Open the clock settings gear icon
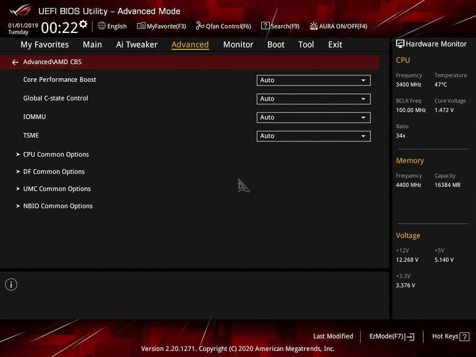The height and width of the screenshot is (357, 476). tap(83, 24)
